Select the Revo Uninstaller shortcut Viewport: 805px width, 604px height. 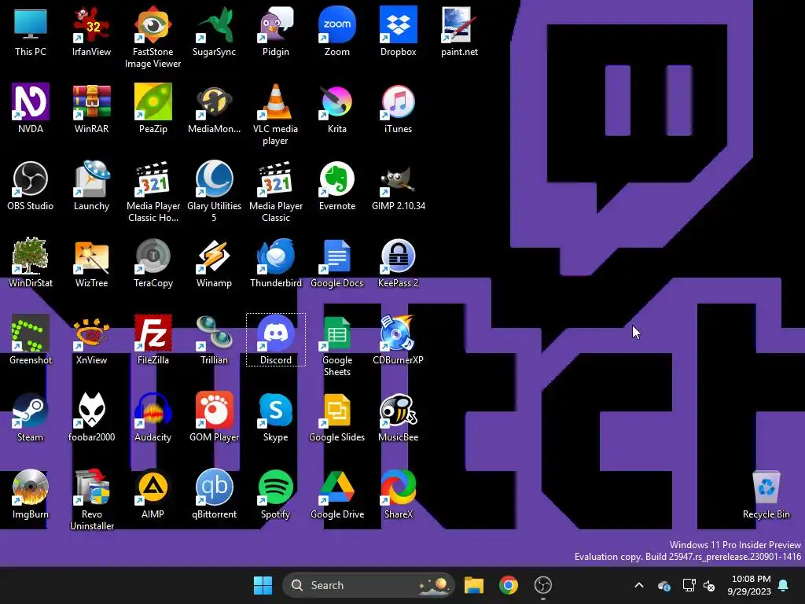[x=91, y=499]
